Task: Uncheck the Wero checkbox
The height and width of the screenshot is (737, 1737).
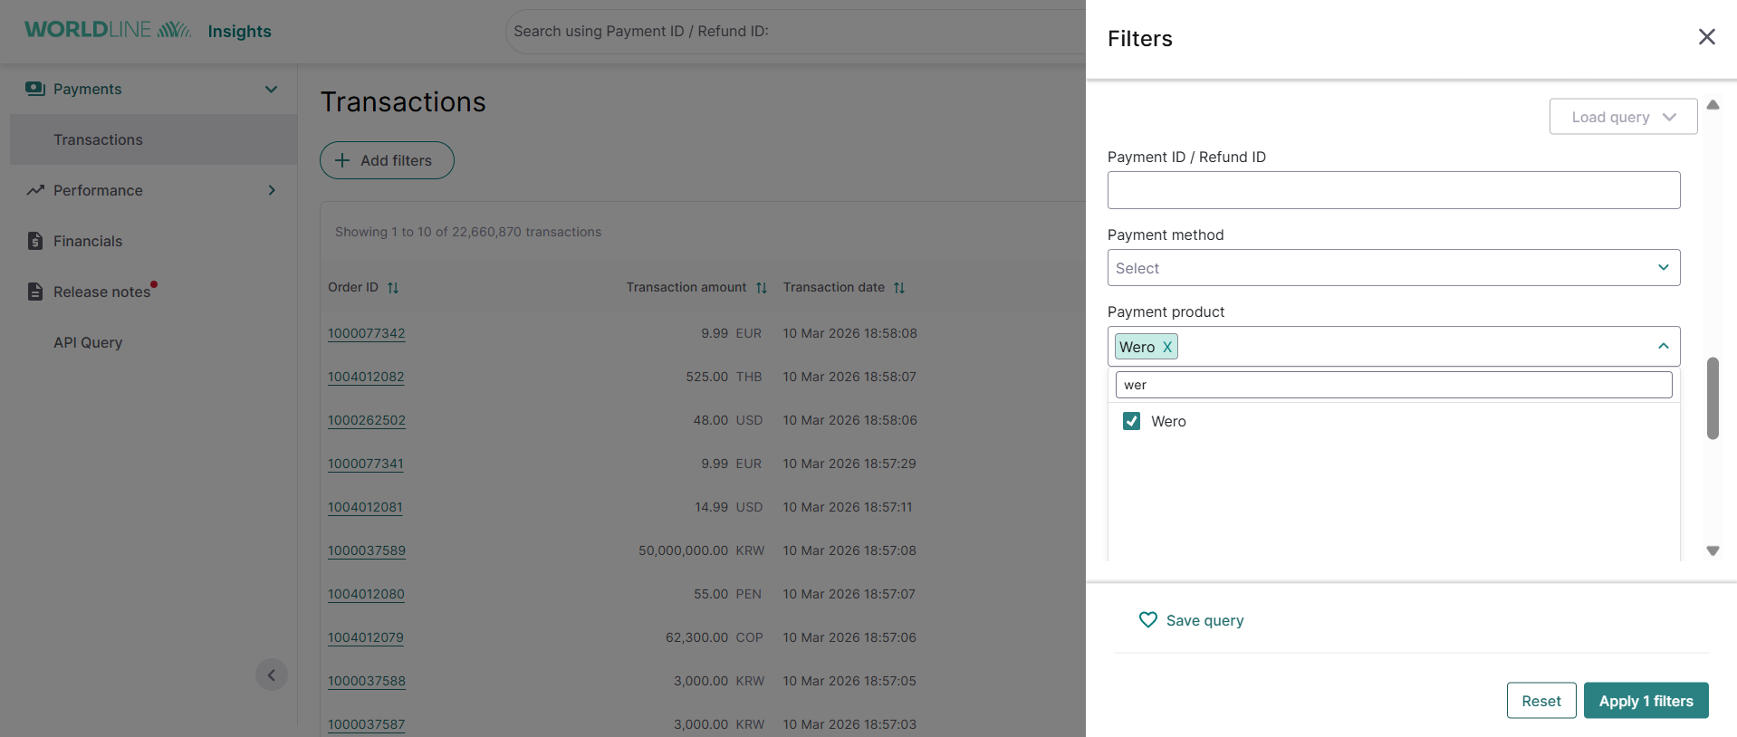Action: (1131, 421)
